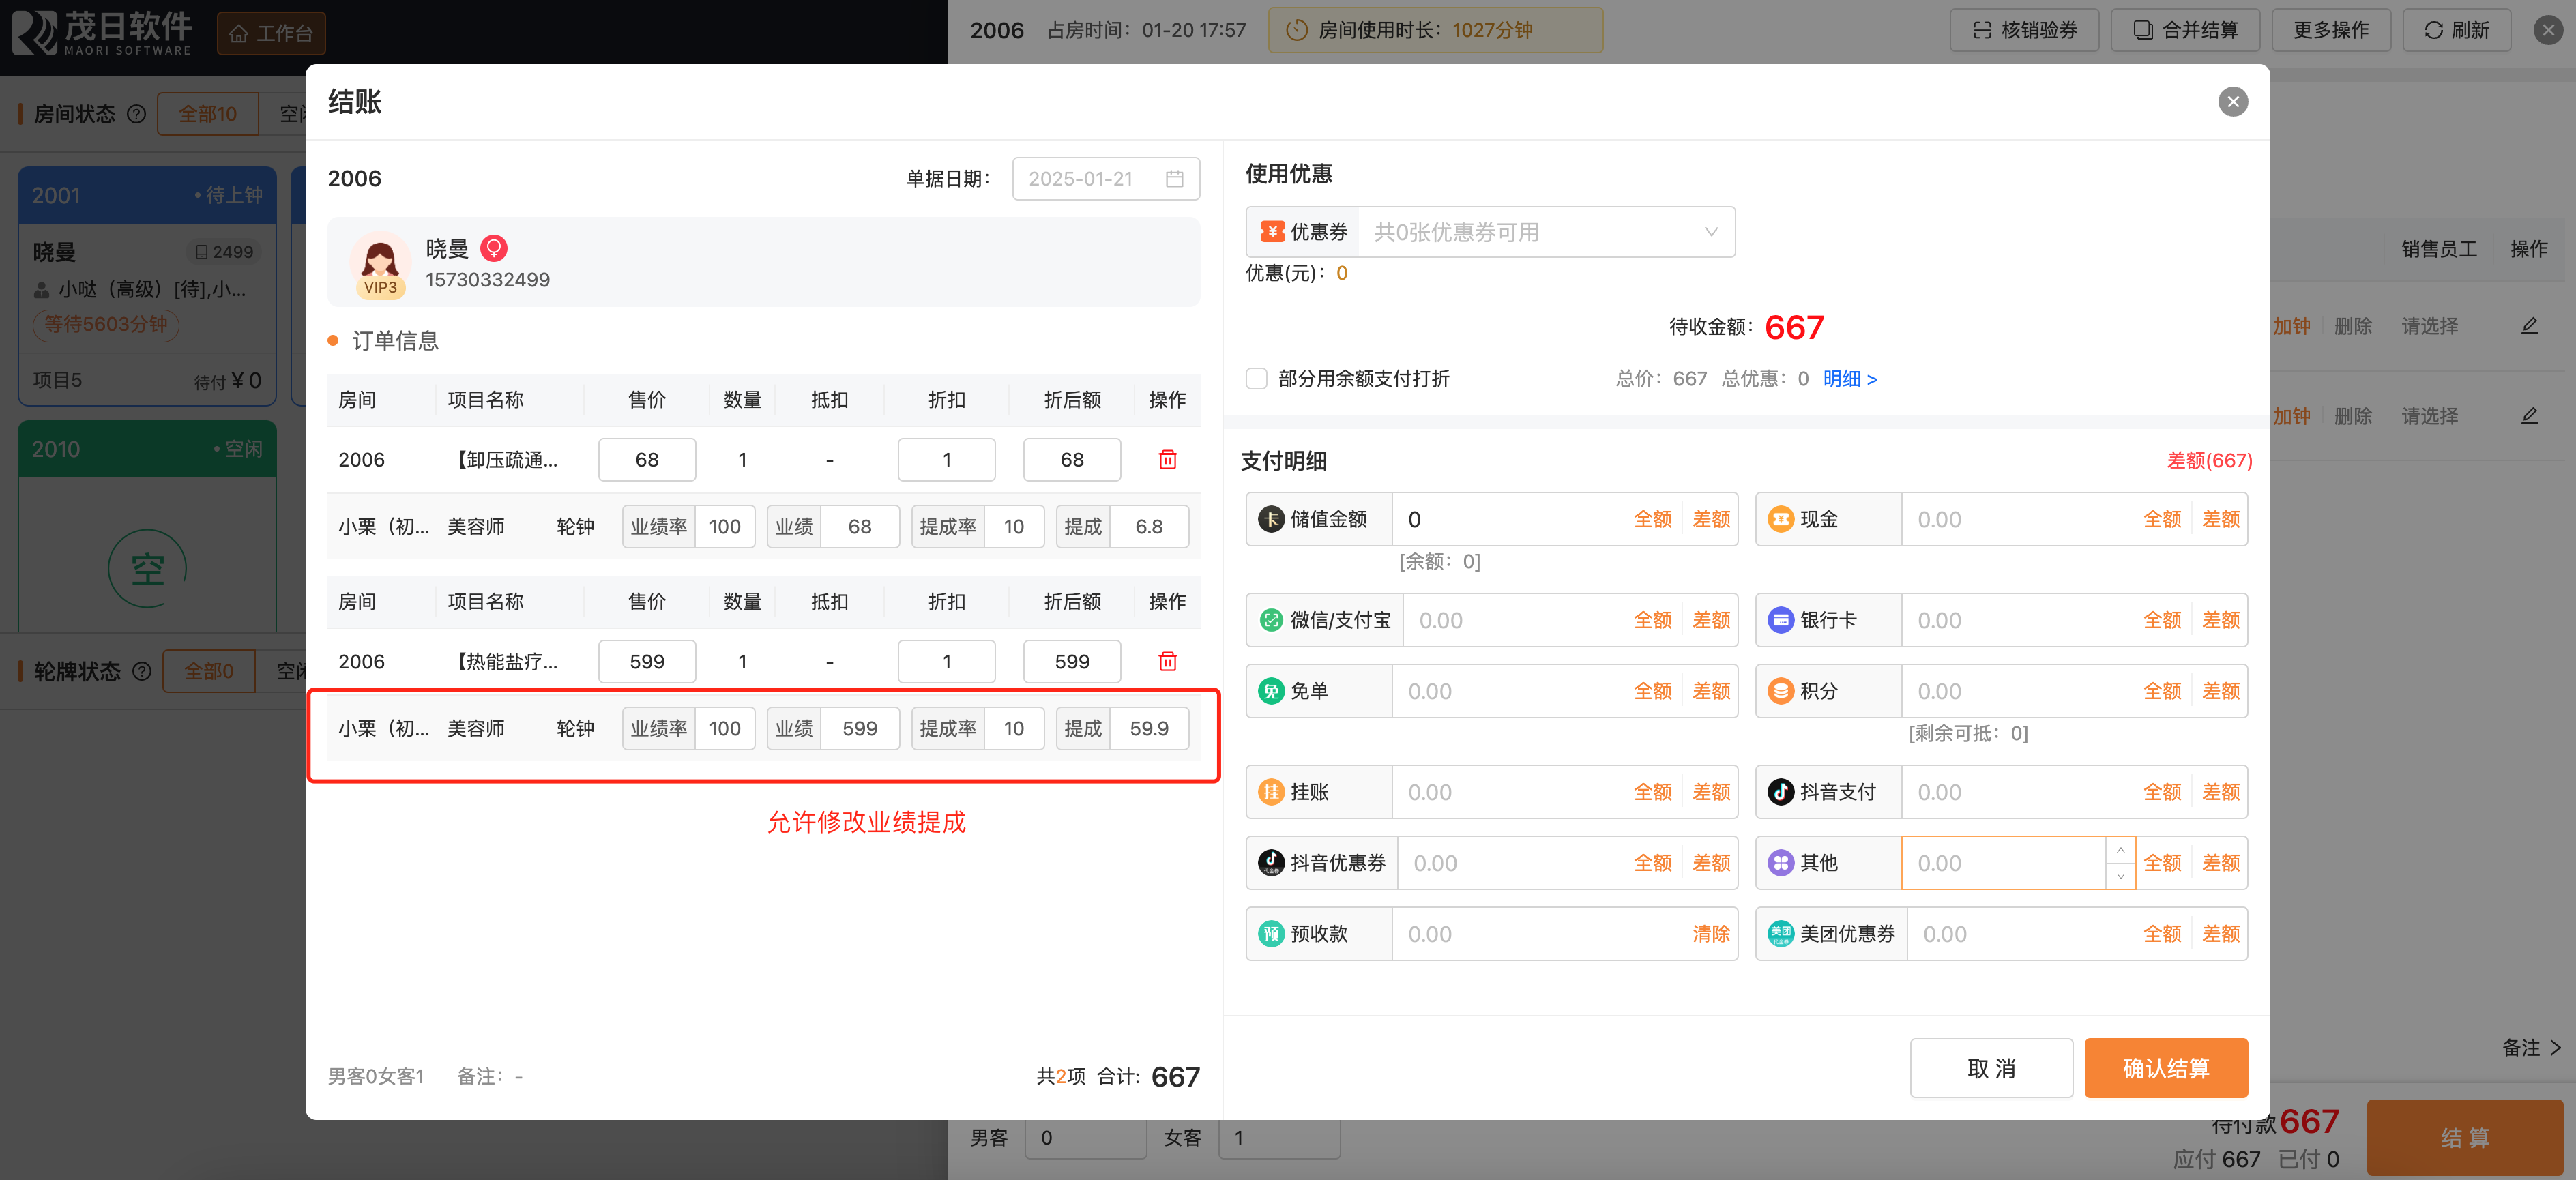Open the 明细 details link
The height and width of the screenshot is (1180, 2576).
1849,379
